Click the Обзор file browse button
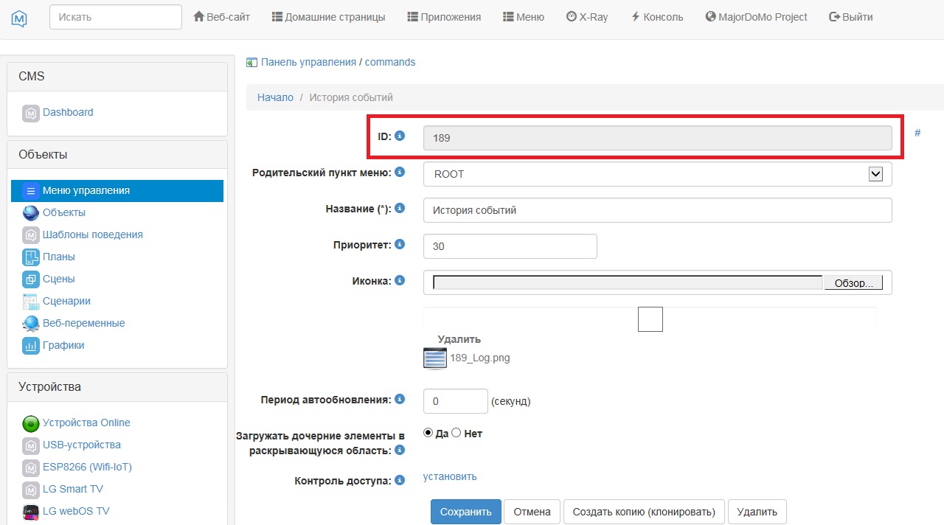The width and height of the screenshot is (944, 525). pos(853,283)
